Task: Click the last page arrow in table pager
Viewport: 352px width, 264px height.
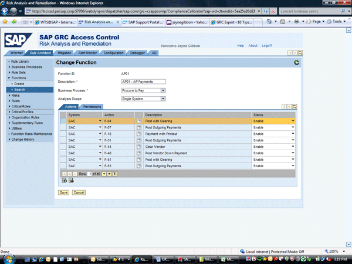Action: click(114, 174)
